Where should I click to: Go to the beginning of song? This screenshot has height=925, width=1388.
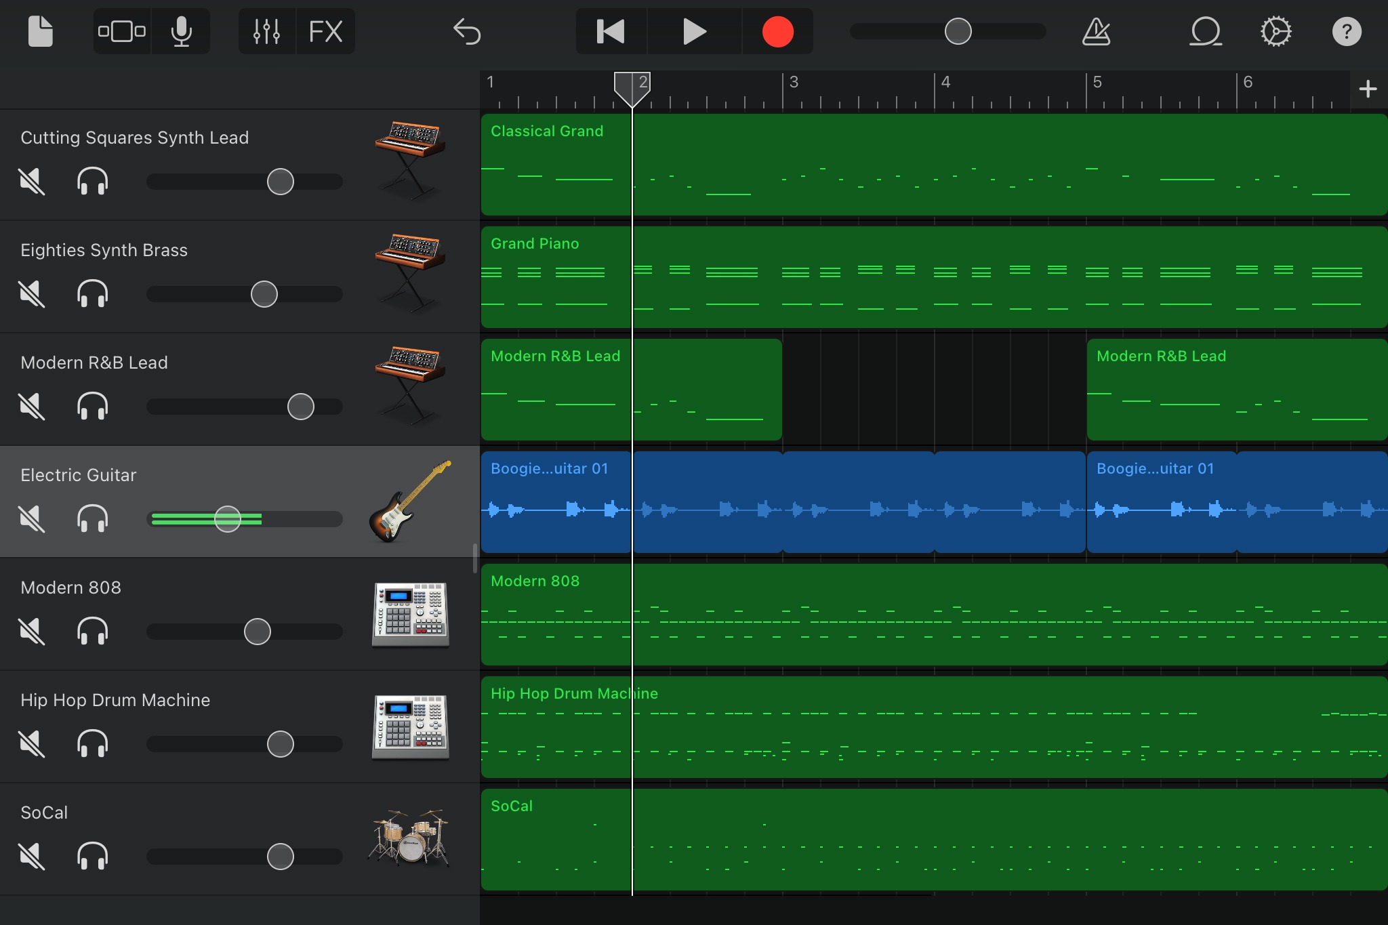click(x=611, y=32)
